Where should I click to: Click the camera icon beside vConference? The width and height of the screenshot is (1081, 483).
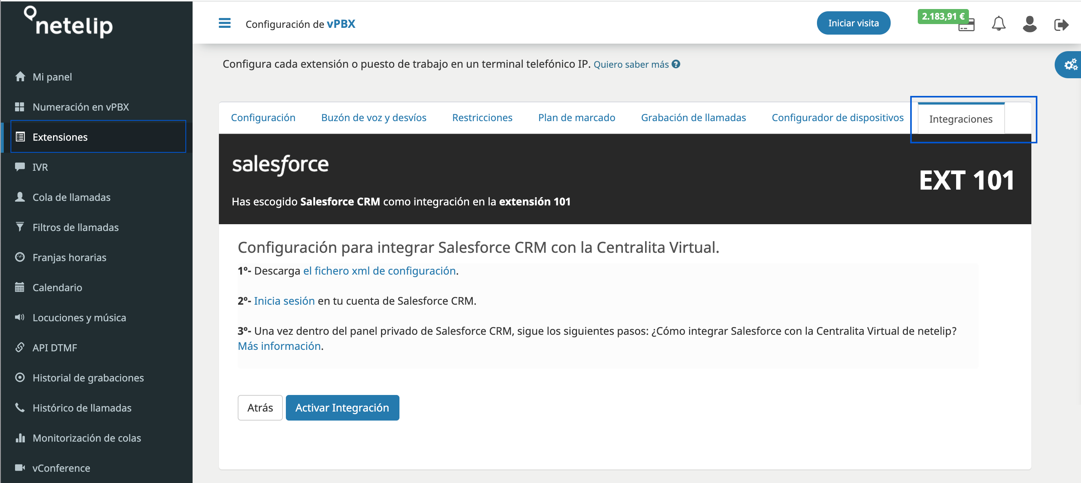(20, 468)
